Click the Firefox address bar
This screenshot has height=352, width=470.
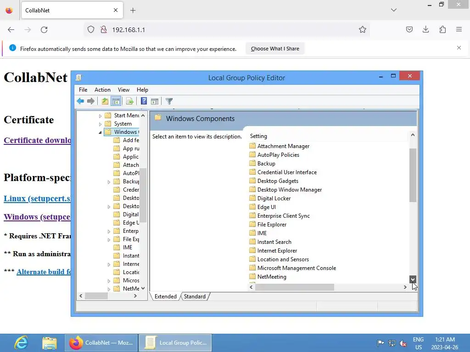coord(228,30)
